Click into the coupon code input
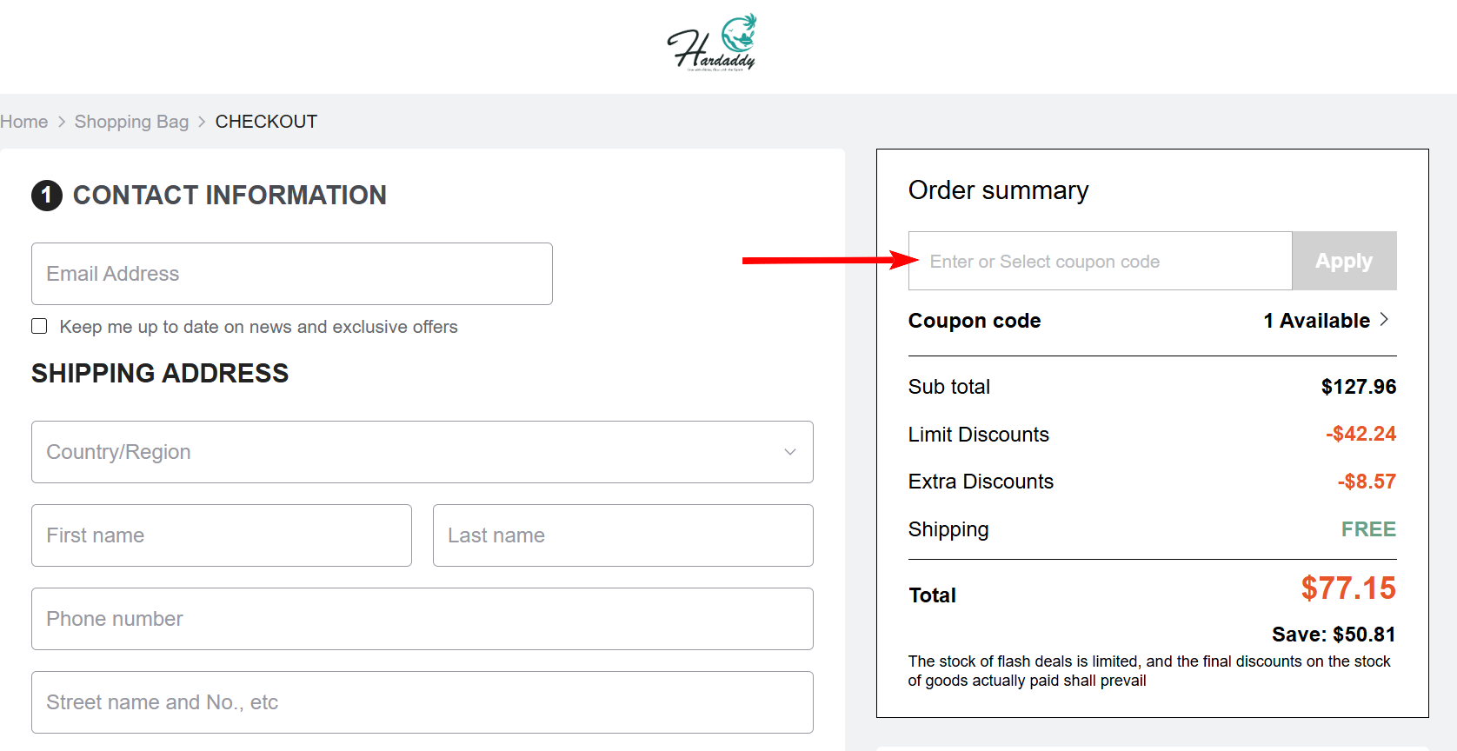This screenshot has height=751, width=1457. (x=1101, y=261)
